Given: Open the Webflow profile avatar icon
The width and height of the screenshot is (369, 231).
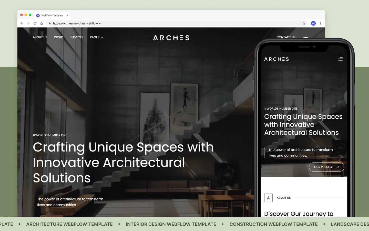Looking at the screenshot, I should coord(313,23).
